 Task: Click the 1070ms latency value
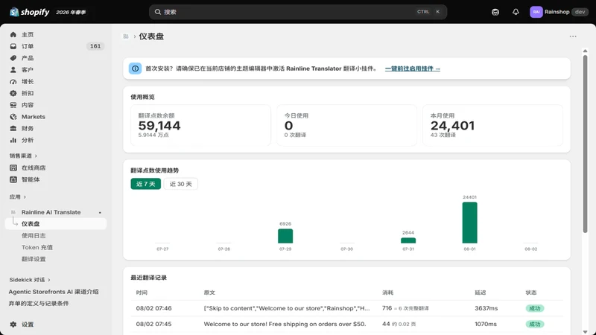coord(486,325)
